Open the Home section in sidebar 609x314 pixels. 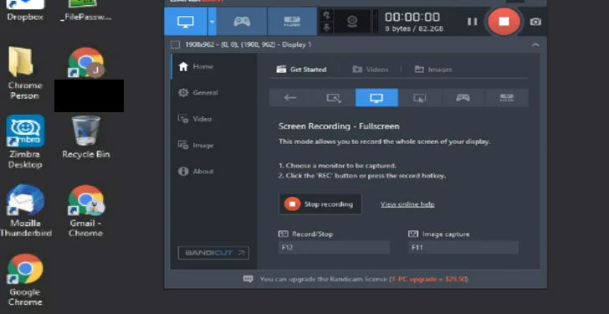196,66
